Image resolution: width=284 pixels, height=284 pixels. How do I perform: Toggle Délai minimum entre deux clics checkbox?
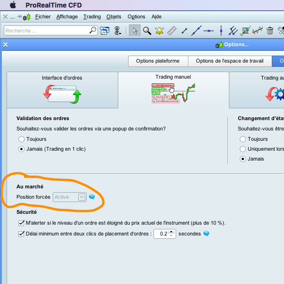[21, 234]
